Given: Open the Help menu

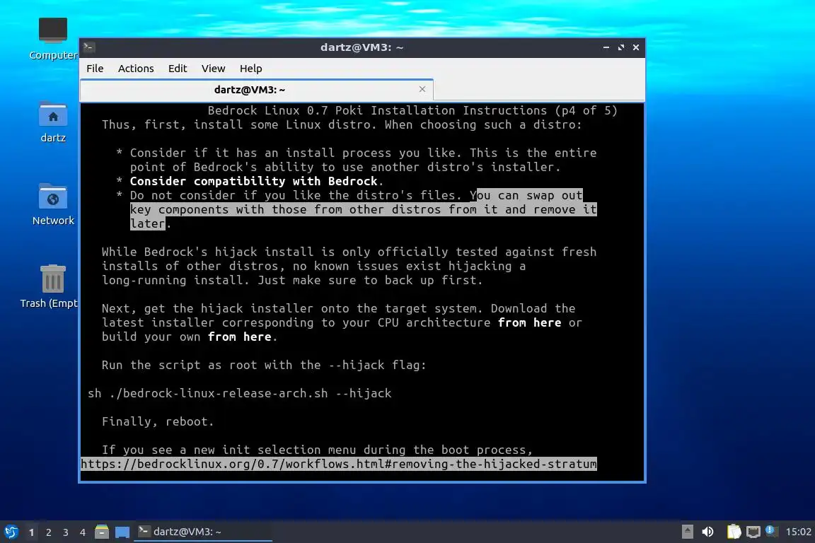Looking at the screenshot, I should (250, 69).
